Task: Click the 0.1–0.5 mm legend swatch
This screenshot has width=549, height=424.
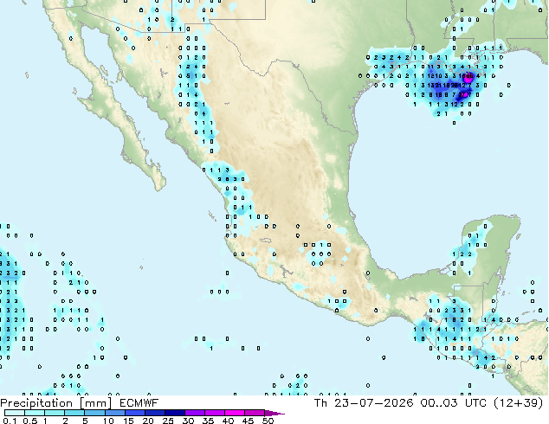Action: pos(15,413)
